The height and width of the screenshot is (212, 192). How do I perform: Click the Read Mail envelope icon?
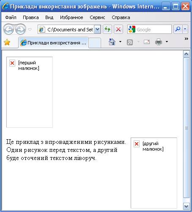147,42
